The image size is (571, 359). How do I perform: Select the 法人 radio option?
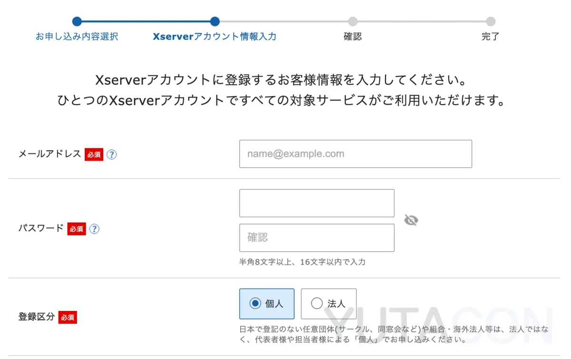328,303
